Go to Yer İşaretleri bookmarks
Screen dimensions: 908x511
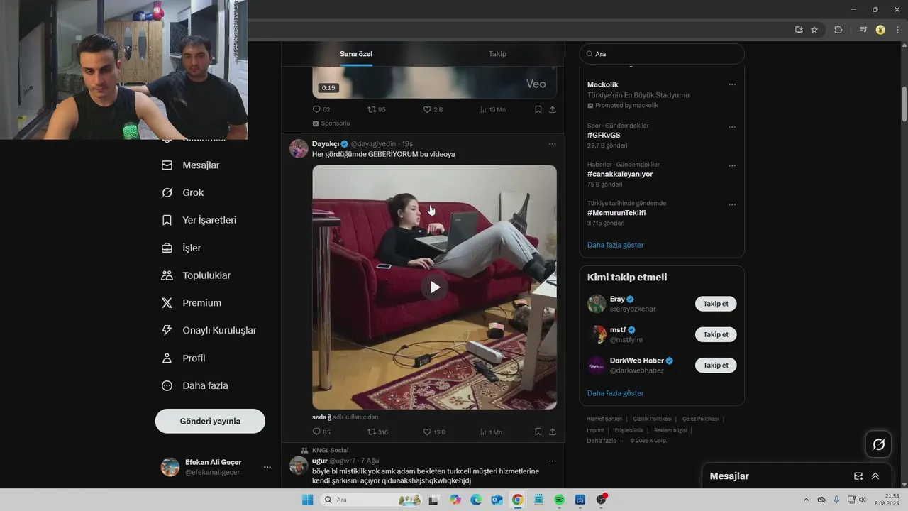[x=199, y=220]
